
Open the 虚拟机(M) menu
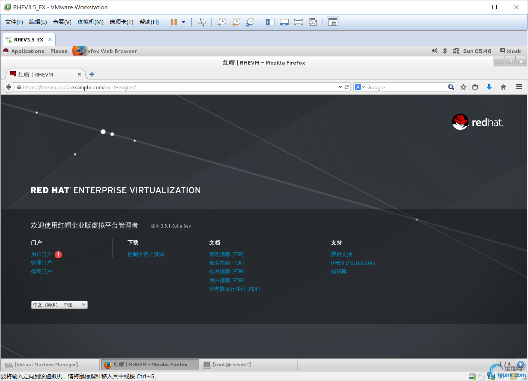90,22
